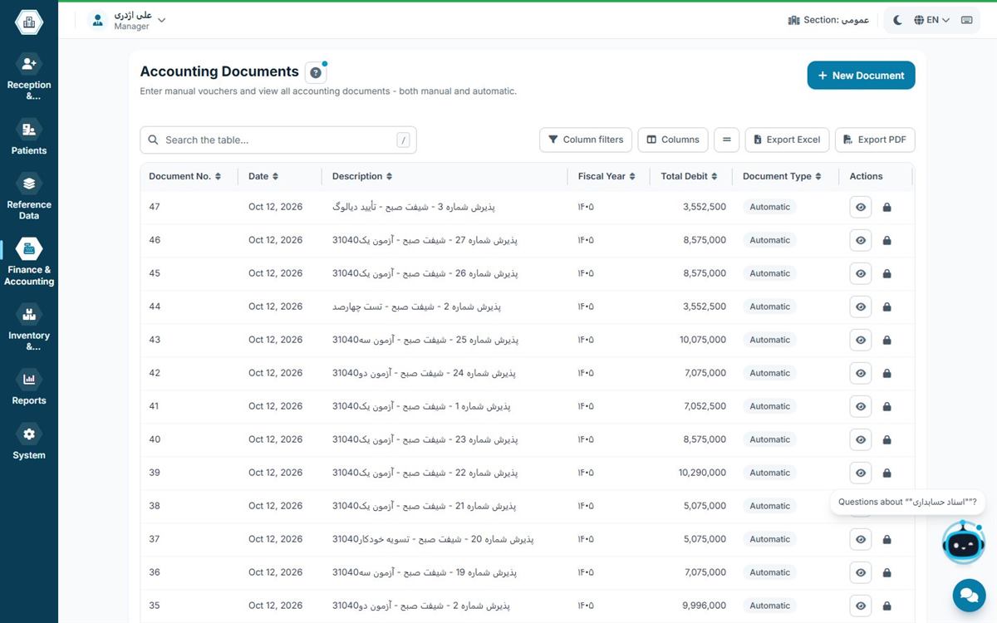Click the lock icon for document 46

(886, 241)
